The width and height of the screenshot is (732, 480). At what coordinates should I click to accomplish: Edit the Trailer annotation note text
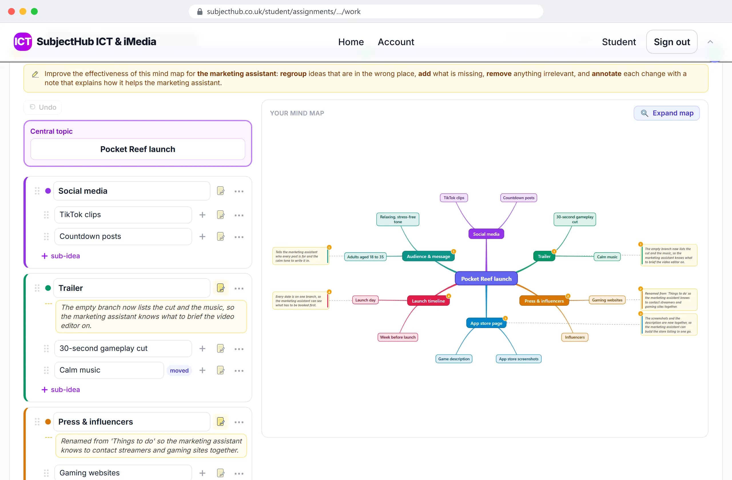[151, 317]
